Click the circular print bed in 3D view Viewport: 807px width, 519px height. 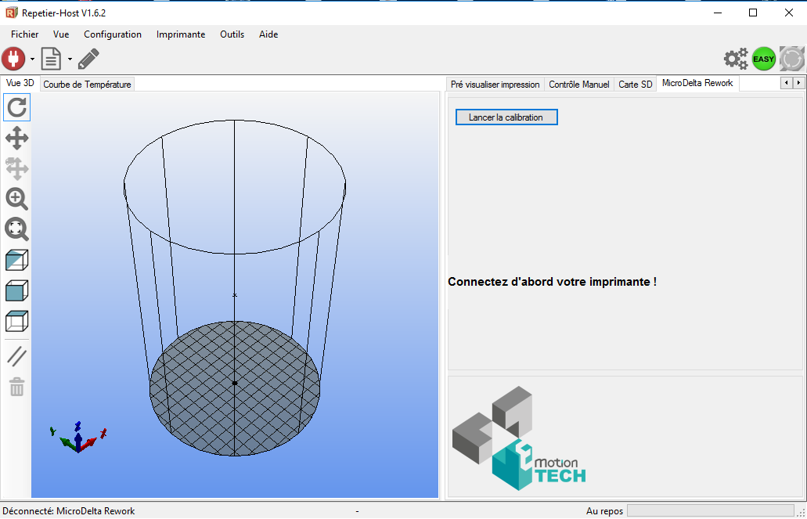tap(235, 388)
